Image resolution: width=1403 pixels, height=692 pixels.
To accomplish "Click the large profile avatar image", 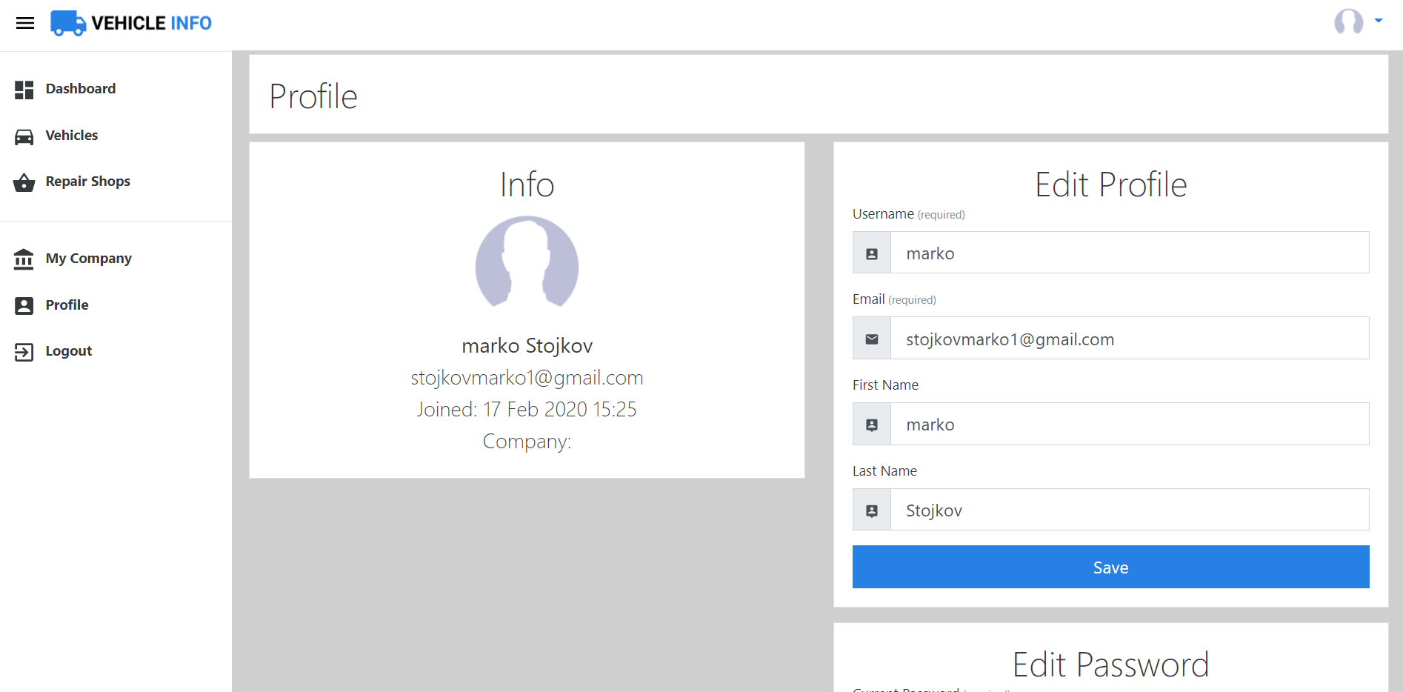I will point(527,262).
